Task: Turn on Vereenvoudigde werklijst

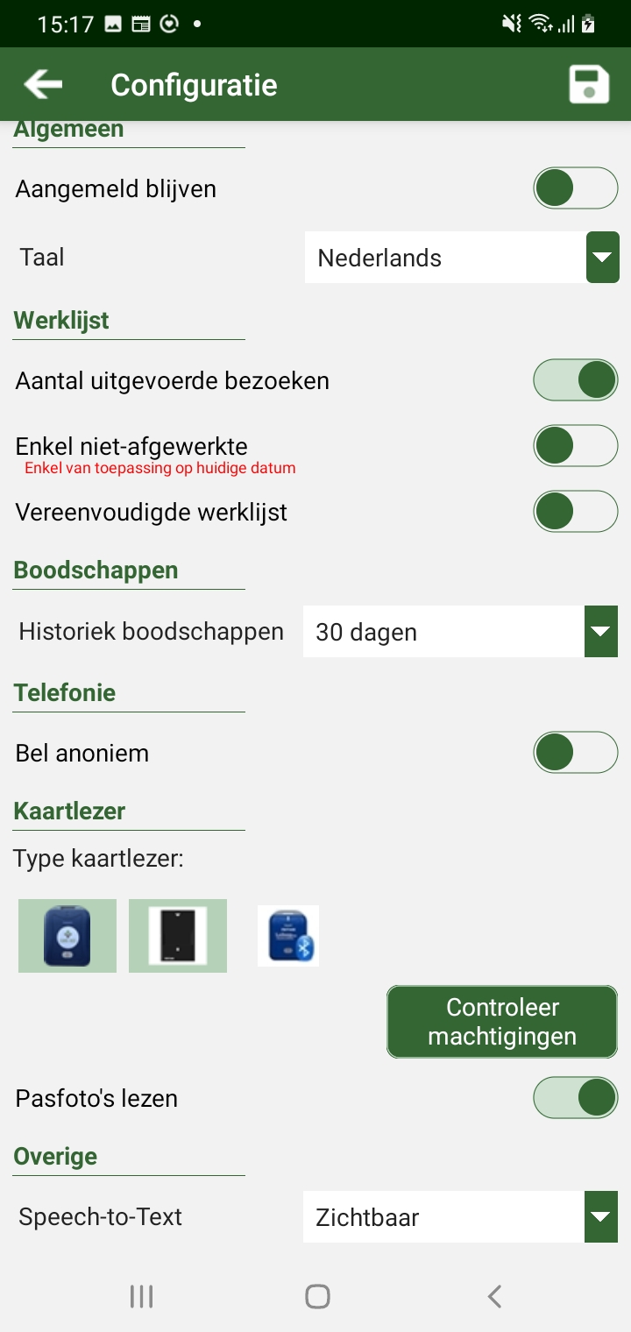Action: coord(575,512)
